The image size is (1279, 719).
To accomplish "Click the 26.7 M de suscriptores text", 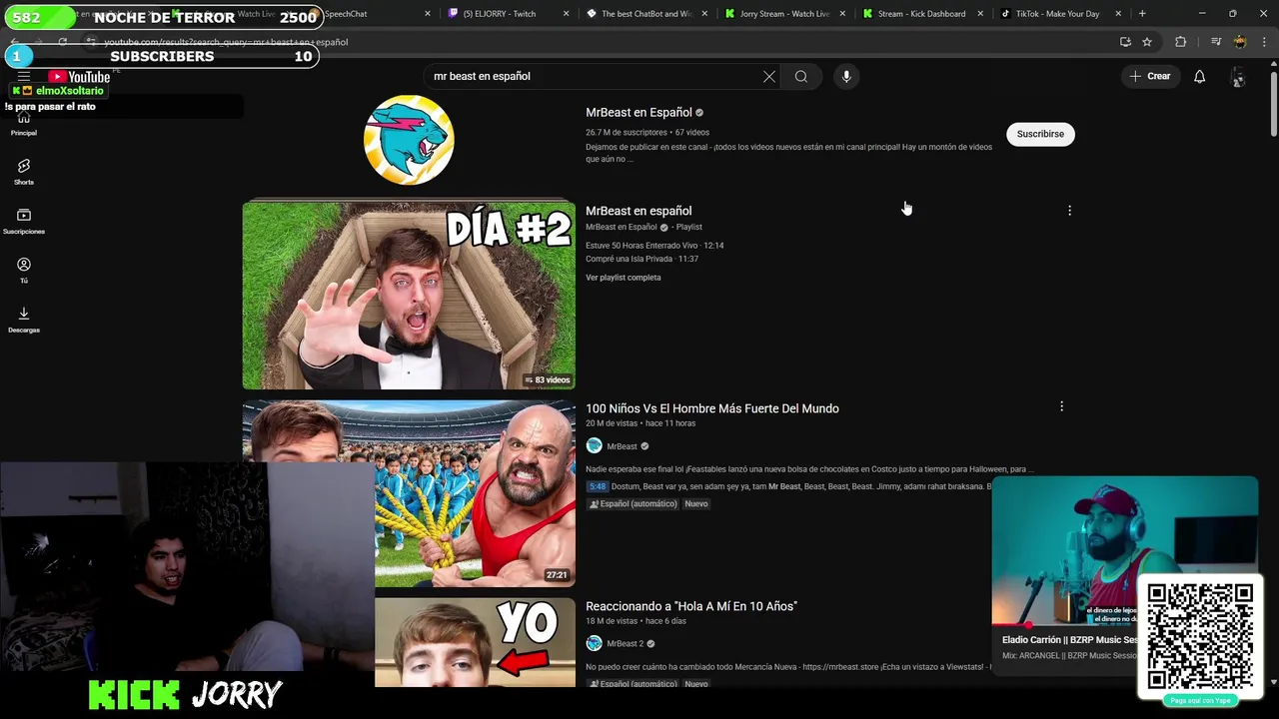I will point(627,133).
